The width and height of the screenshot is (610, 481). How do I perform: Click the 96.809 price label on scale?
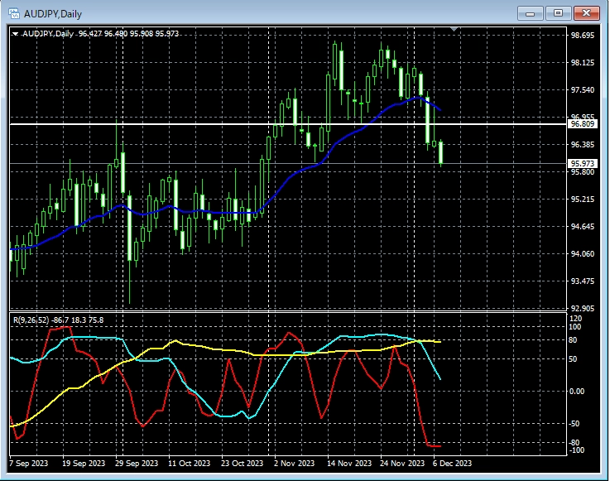[x=583, y=124]
